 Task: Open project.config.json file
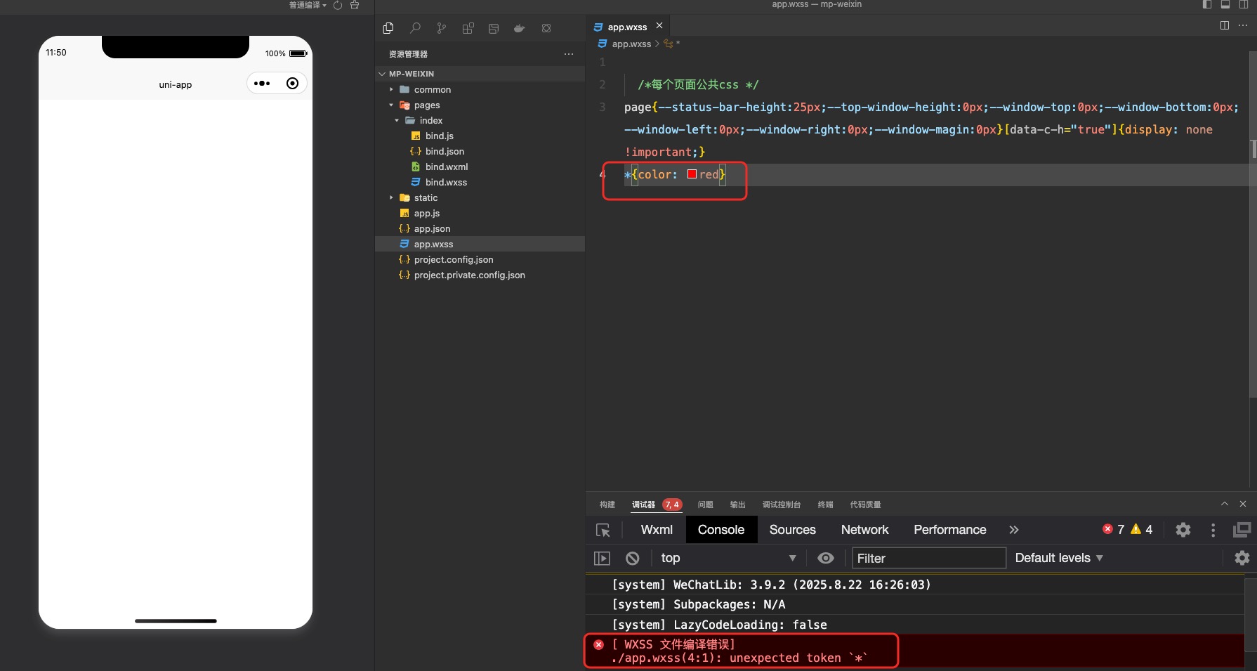click(453, 259)
